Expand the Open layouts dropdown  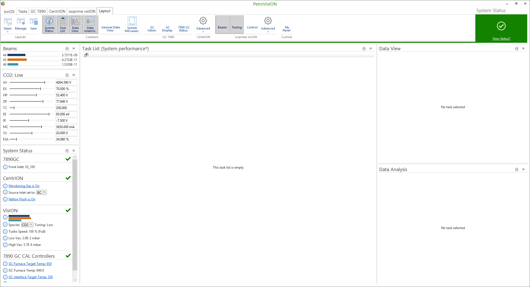[x=8, y=32]
